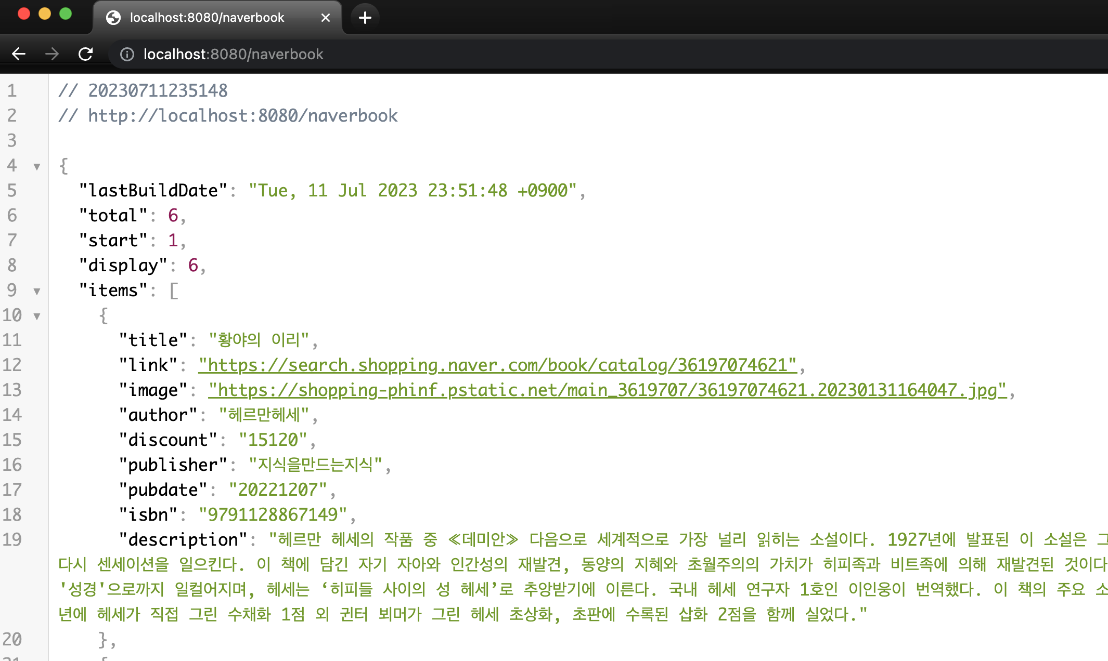Image resolution: width=1108 pixels, height=661 pixels.
Task: Click the commented http://localhost:8080/naverbook line
Action: 228,116
